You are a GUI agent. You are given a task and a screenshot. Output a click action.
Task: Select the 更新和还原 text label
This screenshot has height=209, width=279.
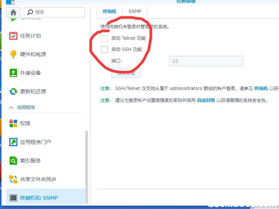coord(33,91)
